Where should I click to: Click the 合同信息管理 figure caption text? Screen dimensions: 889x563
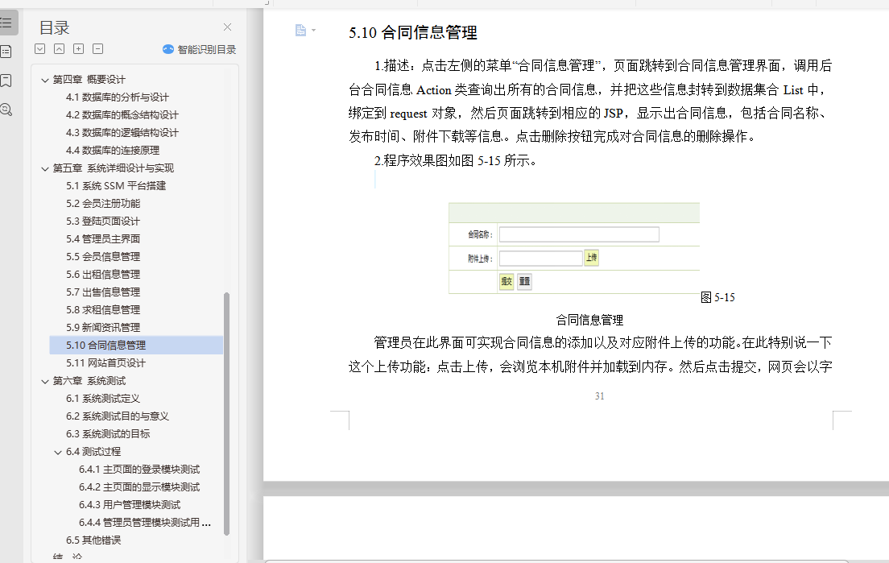coord(589,320)
